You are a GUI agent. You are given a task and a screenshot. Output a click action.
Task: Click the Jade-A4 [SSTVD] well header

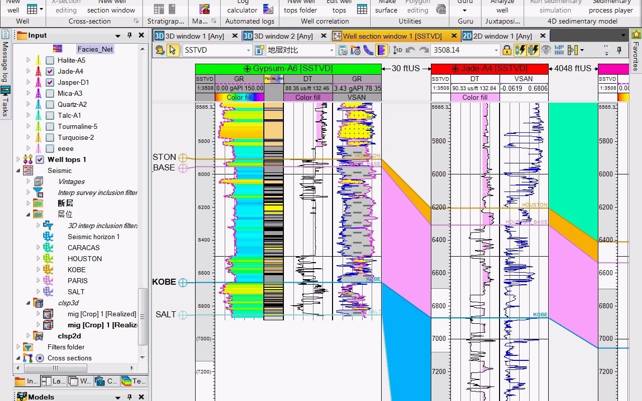490,69
